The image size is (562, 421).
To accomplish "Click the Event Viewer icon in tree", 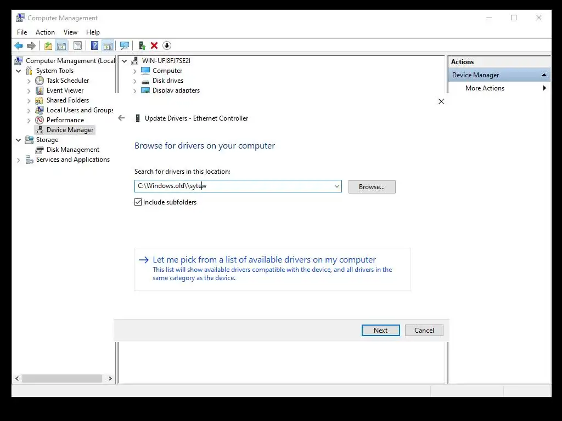I will 40,90.
